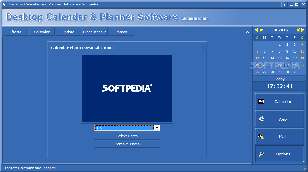Screen dimensions: 308x172
Task: Switch to the Calendar tab
Action: coord(42,32)
